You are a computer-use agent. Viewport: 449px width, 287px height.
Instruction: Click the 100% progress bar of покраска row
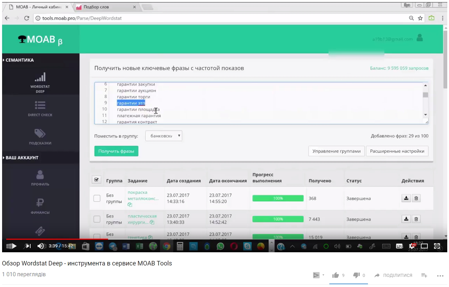(278, 198)
